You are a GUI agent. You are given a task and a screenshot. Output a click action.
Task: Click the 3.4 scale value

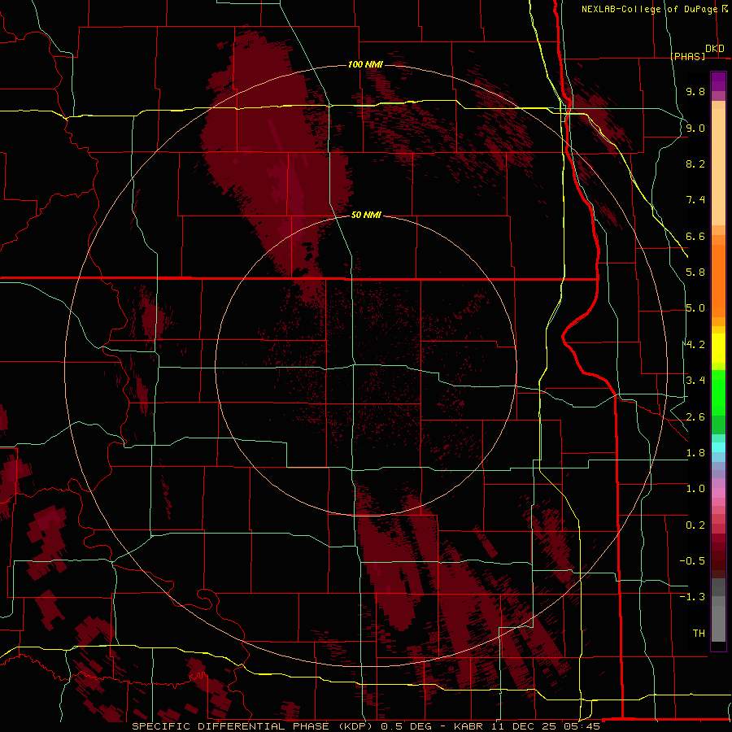point(695,381)
